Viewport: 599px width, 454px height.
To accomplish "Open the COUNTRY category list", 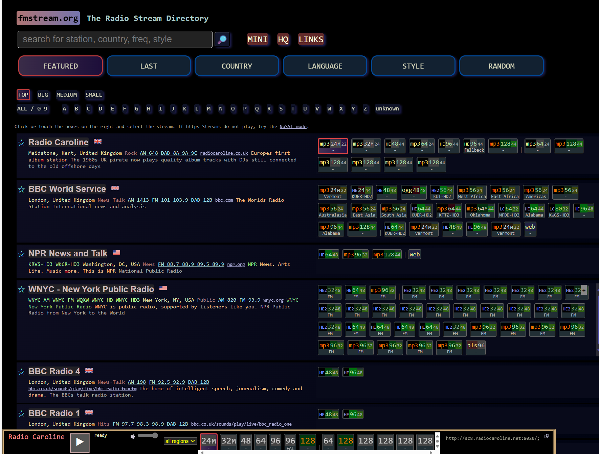I will 237,66.
